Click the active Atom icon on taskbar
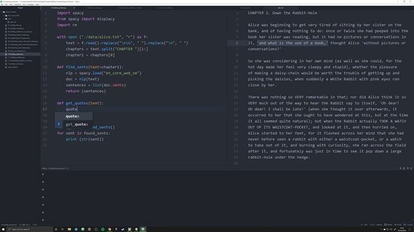The width and height of the screenshot is (414, 232). (143, 229)
